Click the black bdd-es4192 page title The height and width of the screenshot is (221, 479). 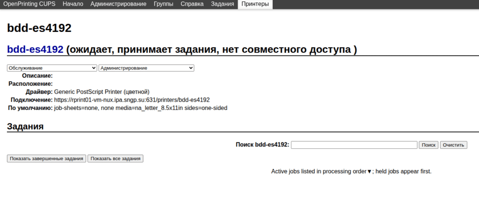[x=39, y=28]
